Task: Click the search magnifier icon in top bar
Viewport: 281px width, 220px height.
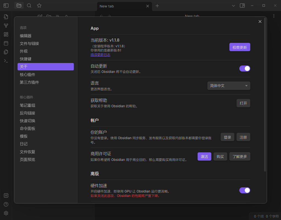Action: (x=29, y=5)
